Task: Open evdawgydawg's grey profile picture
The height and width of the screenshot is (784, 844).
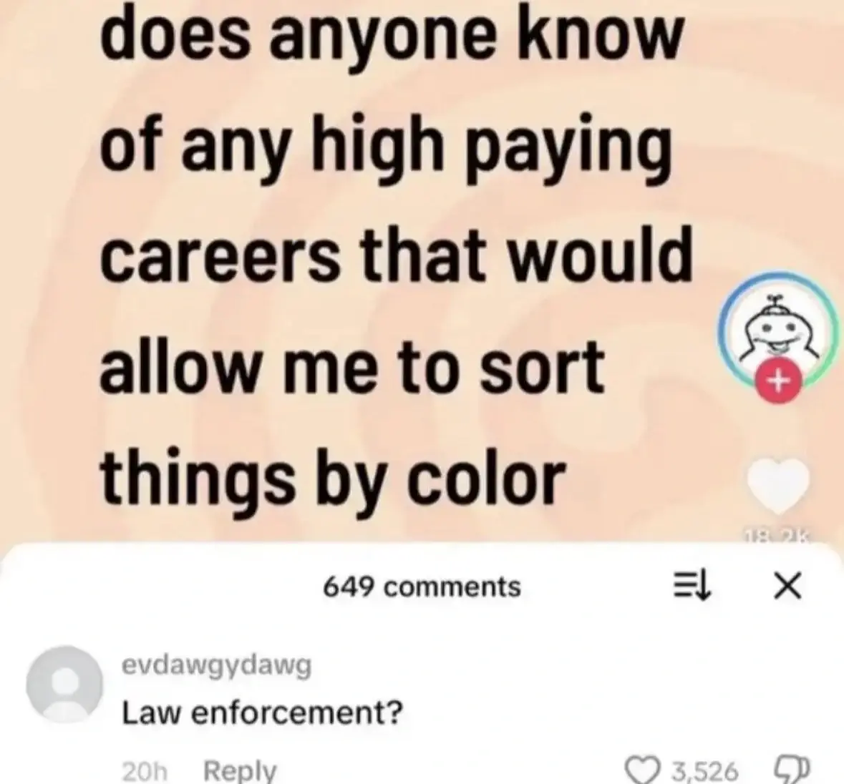Action: [66, 683]
